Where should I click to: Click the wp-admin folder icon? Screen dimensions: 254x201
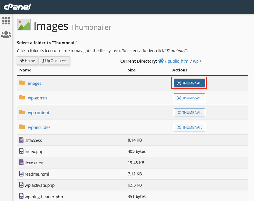(22, 98)
